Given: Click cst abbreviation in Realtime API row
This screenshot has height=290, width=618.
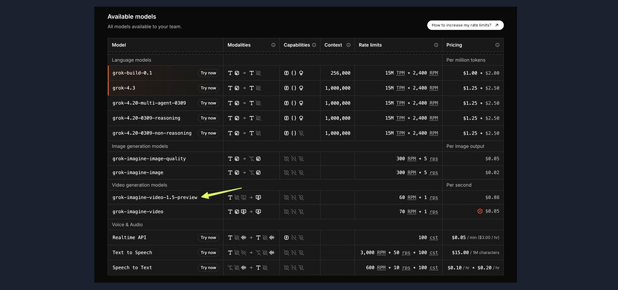Looking at the screenshot, I should point(433,238).
